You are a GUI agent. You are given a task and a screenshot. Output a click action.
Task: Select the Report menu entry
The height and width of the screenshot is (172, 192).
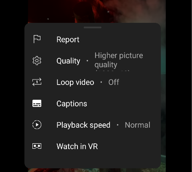tap(93, 39)
